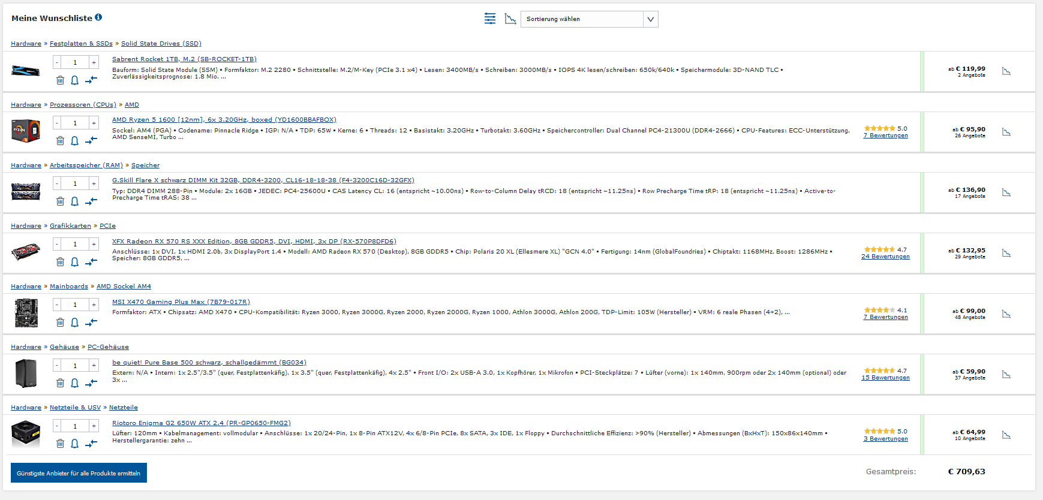Open PC-Gehäuse breadcrumb link
1043x500 pixels.
108,347
